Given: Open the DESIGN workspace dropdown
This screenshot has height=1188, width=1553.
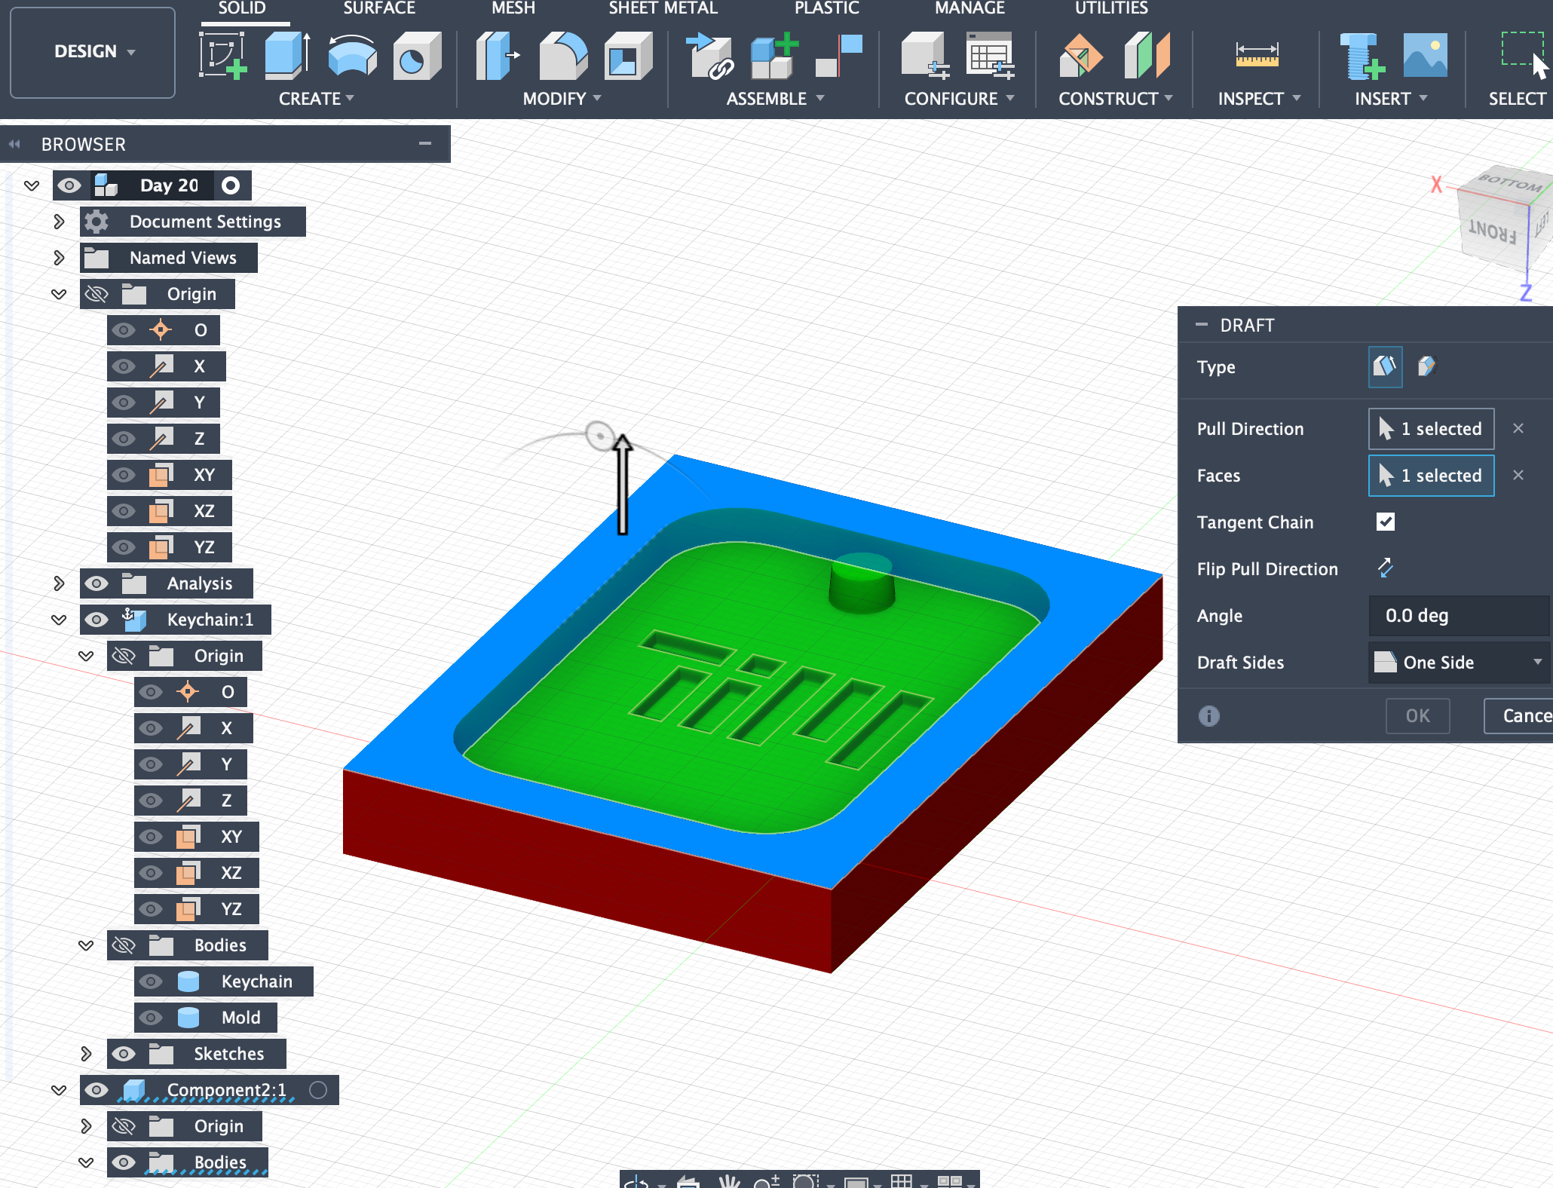Looking at the screenshot, I should click(x=93, y=51).
